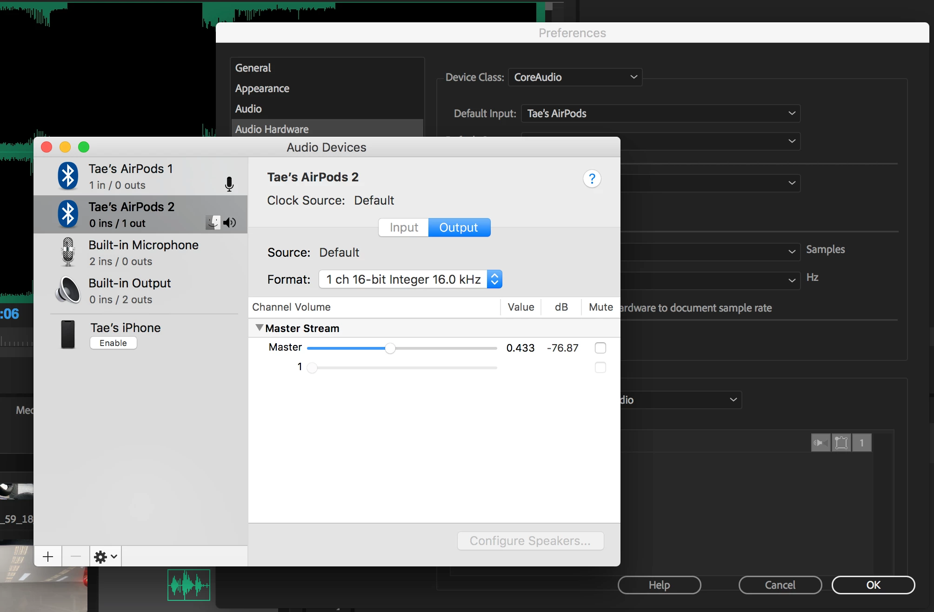Open the Device Class CoreAudio dropdown
Image resolution: width=934 pixels, height=612 pixels.
point(575,77)
